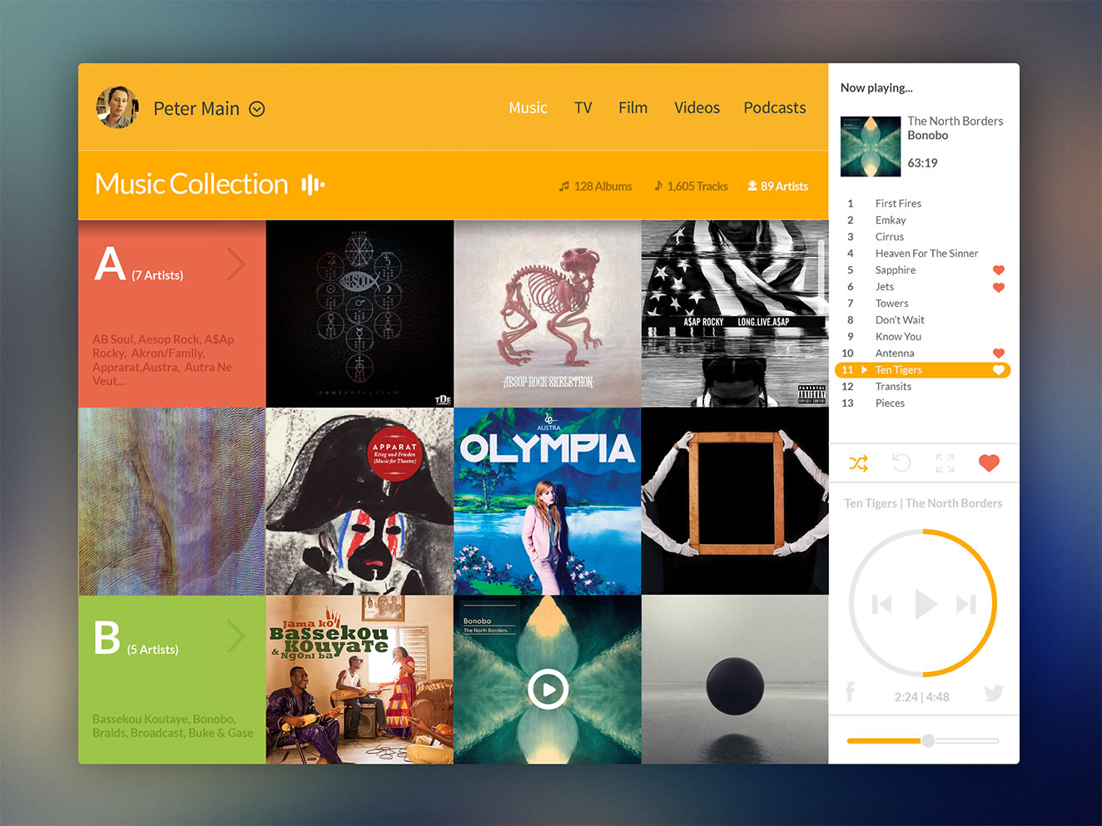The height and width of the screenshot is (826, 1102).
Task: Open the Peter Main profile dropdown chevron
Action: [257, 109]
